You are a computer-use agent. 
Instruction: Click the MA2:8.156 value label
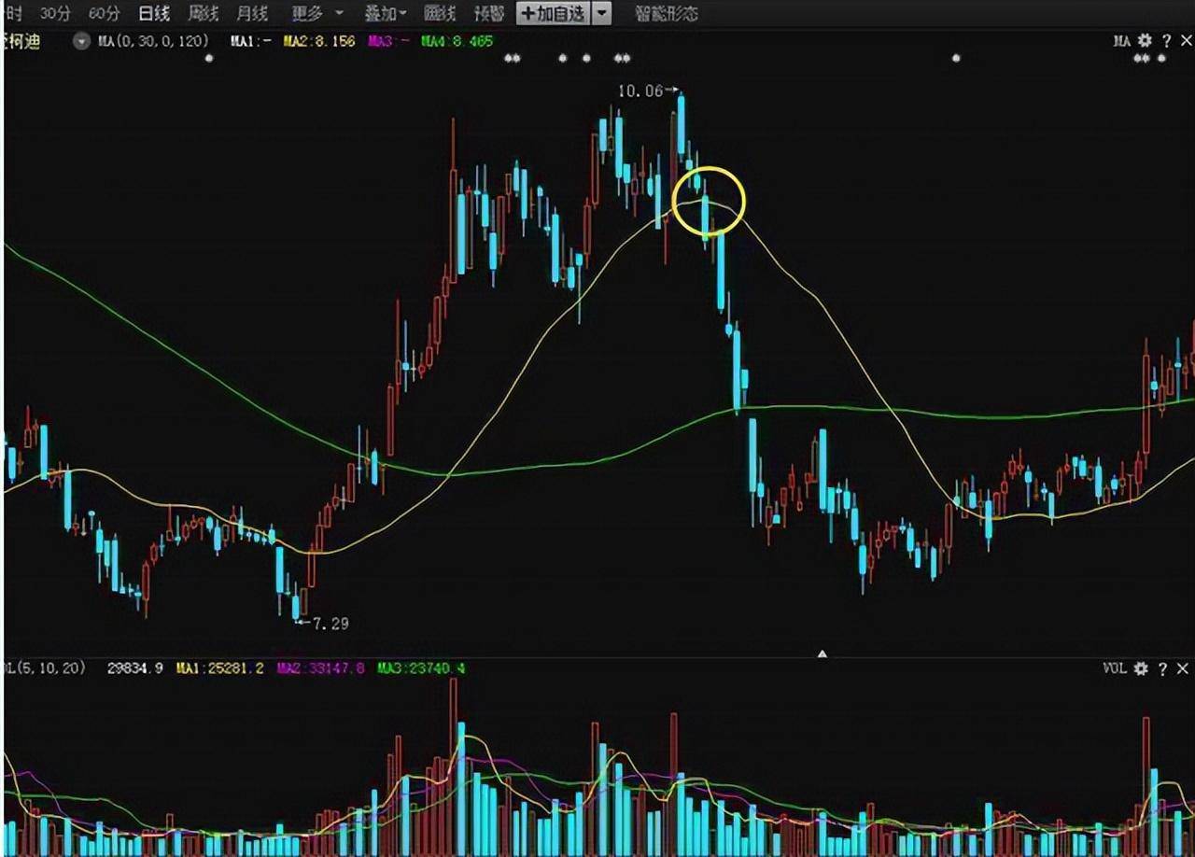[317, 42]
